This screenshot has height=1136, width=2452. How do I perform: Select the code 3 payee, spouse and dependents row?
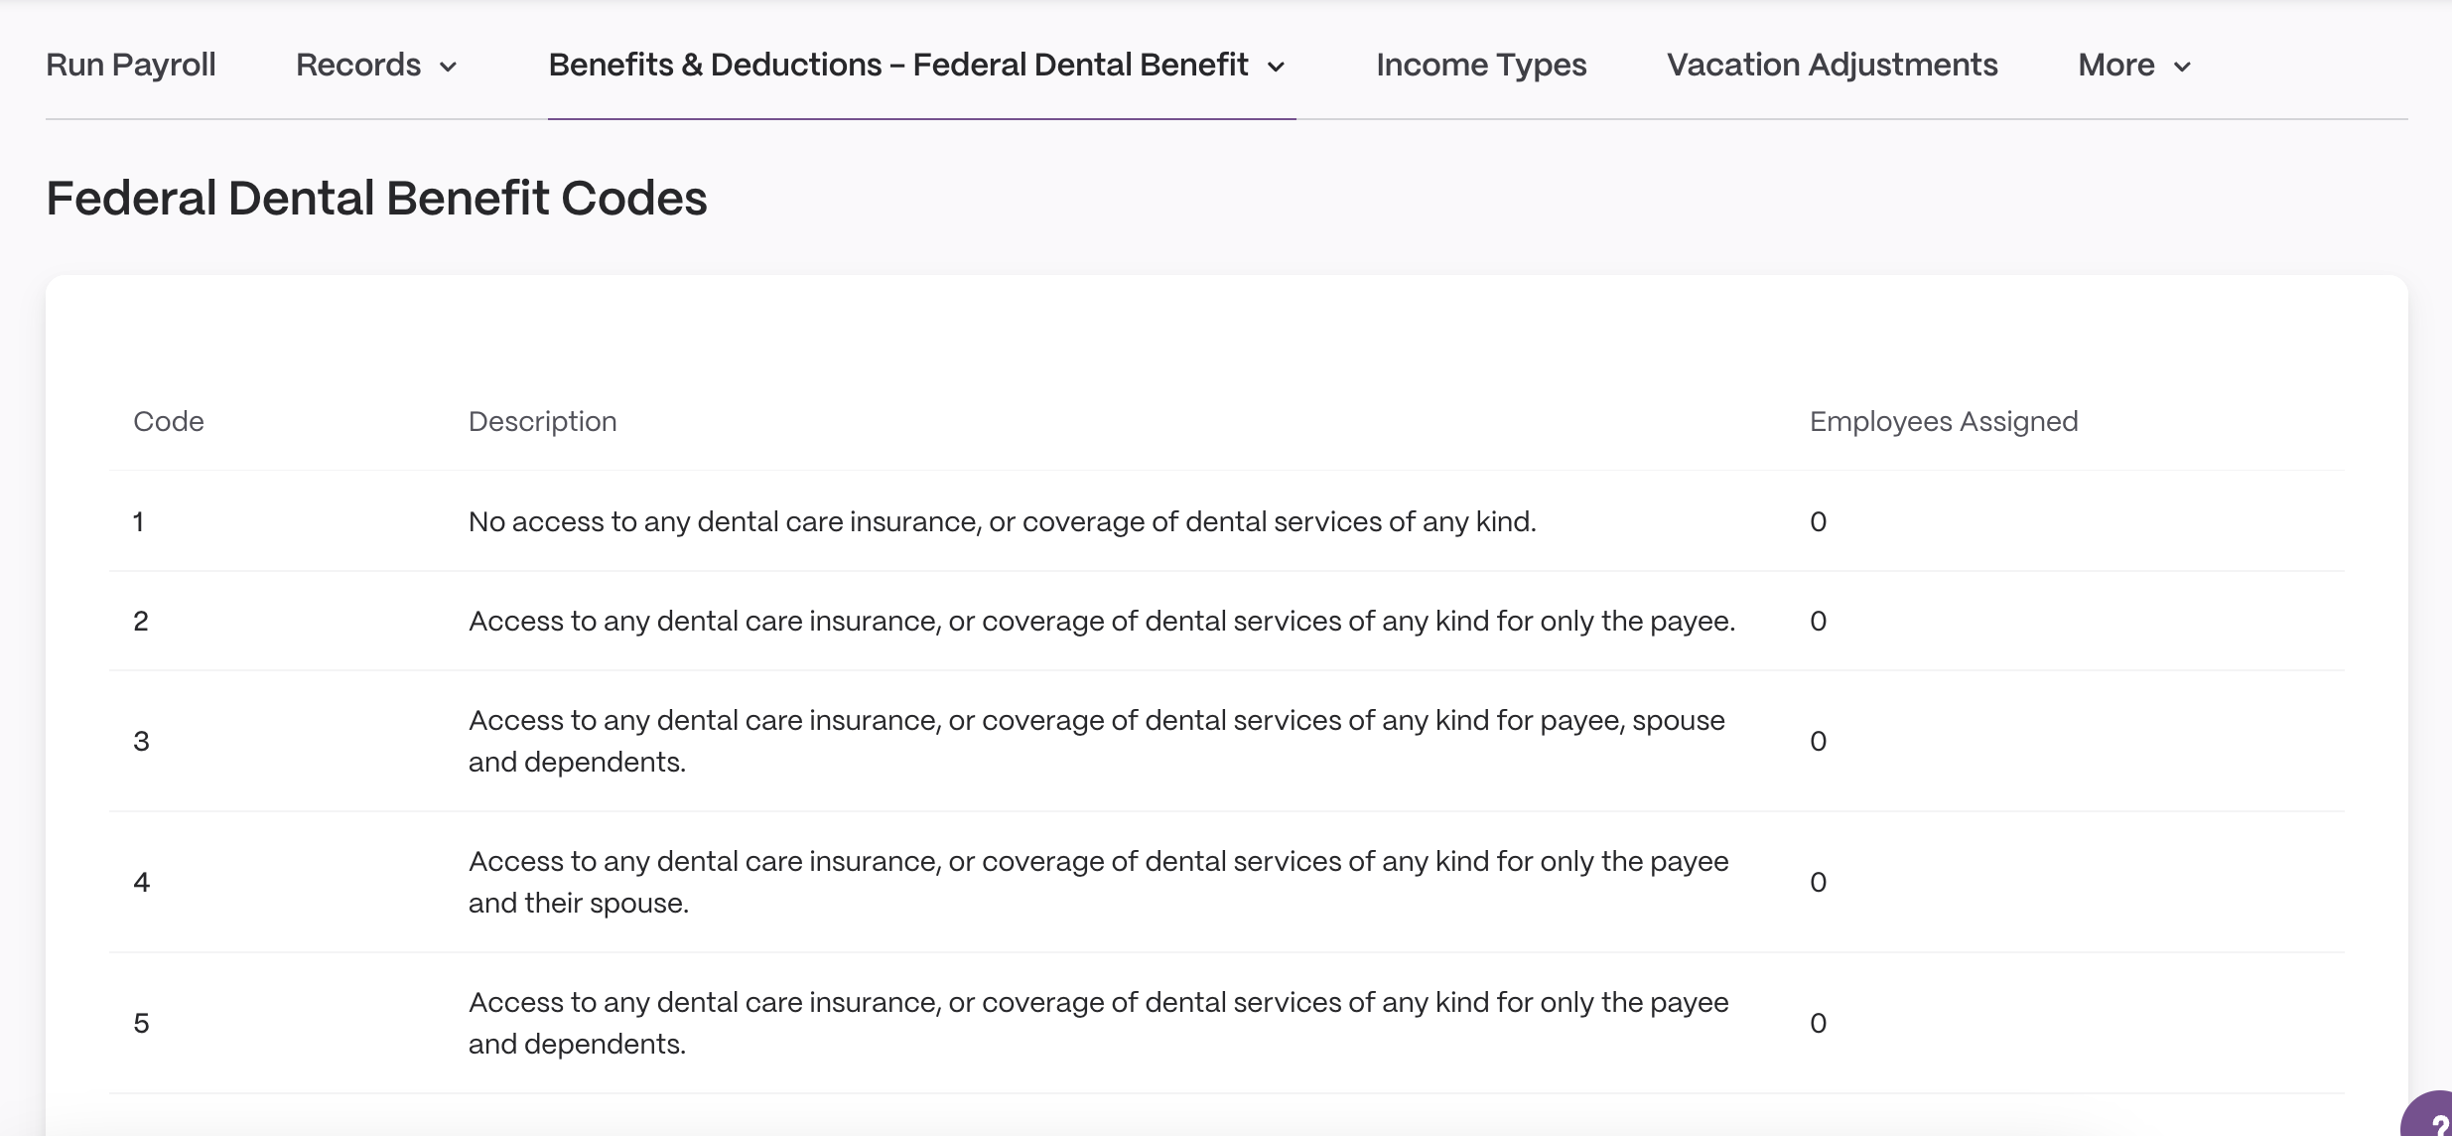tap(1227, 741)
